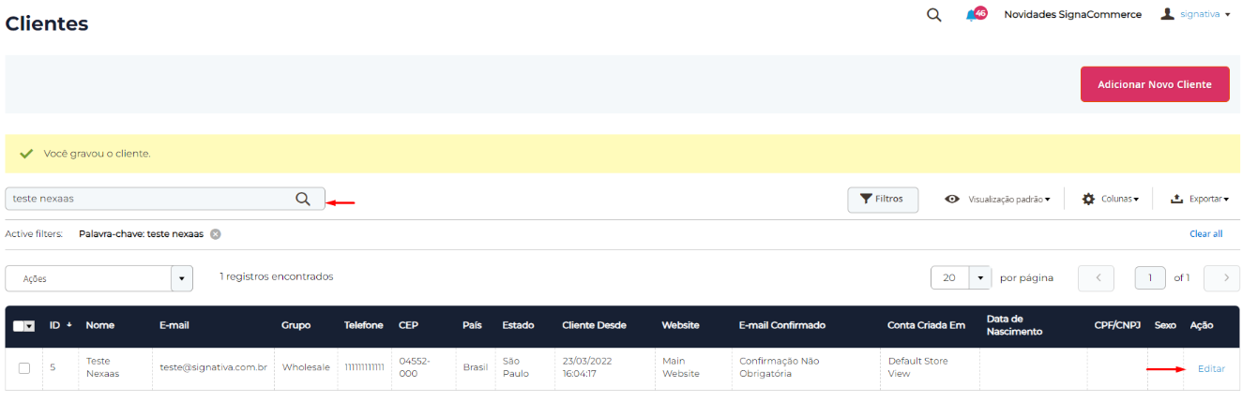Go to the previous page arrow
Screen dimensions: 1257x402
1097,278
